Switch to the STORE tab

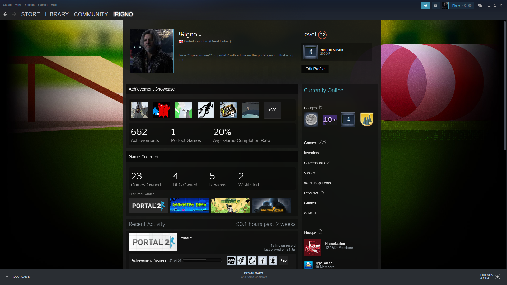31,14
